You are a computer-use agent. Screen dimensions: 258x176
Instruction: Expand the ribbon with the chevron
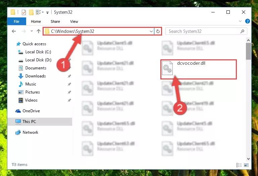pyautogui.click(x=240, y=21)
